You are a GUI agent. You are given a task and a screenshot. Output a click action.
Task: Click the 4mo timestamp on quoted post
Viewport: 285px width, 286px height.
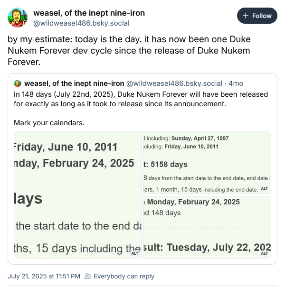[x=236, y=83]
